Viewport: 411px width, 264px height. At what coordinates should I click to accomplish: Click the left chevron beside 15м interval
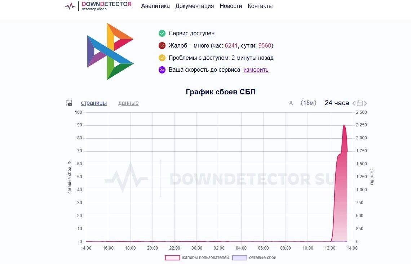click(x=302, y=103)
